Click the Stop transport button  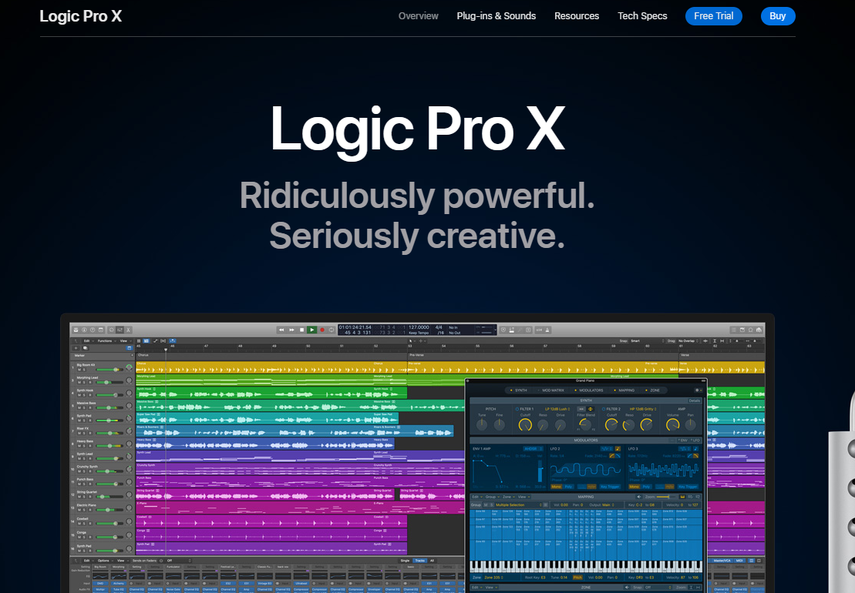(301, 330)
